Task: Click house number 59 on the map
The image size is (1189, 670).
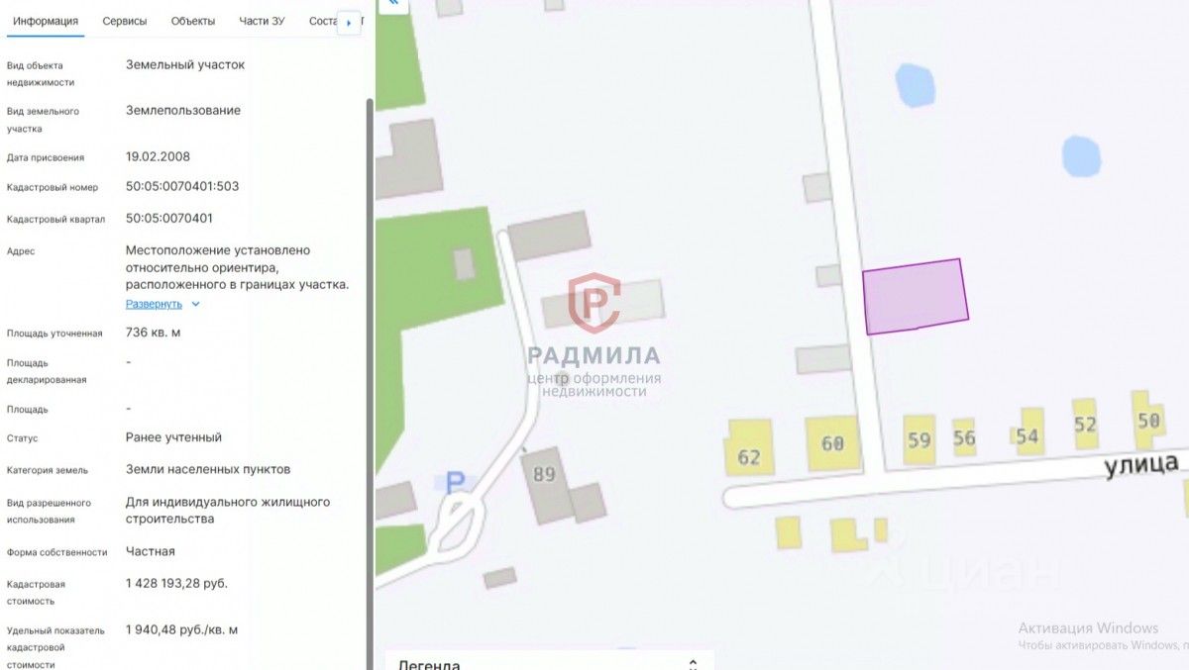Action: 919,439
